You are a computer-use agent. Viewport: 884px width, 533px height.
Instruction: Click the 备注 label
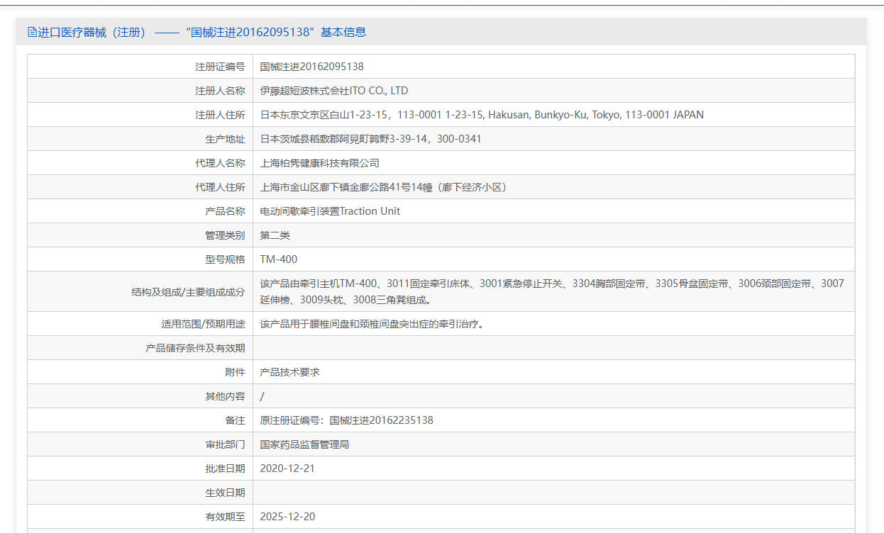click(x=235, y=420)
